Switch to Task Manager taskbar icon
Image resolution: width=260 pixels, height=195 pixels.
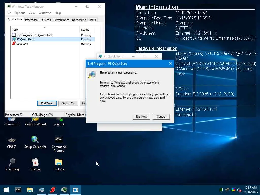[x=64, y=190]
